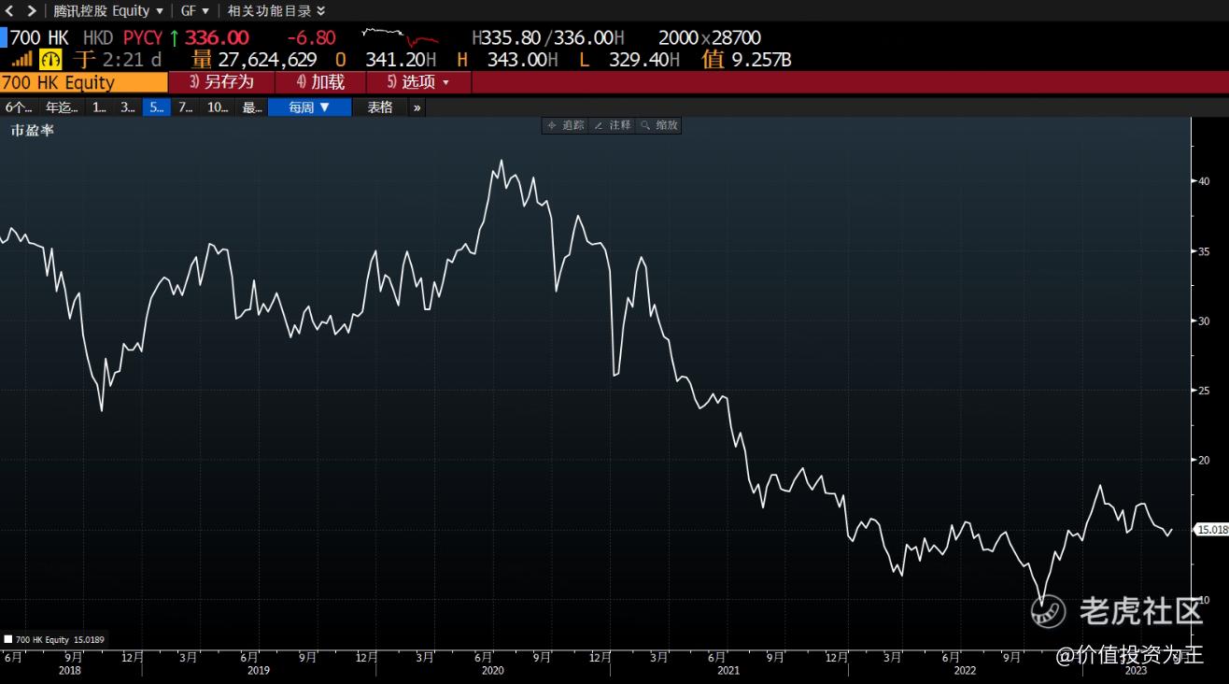The width and height of the screenshot is (1229, 684).
Task: Select the highlighted 5-year range tab
Action: pyautogui.click(x=156, y=107)
